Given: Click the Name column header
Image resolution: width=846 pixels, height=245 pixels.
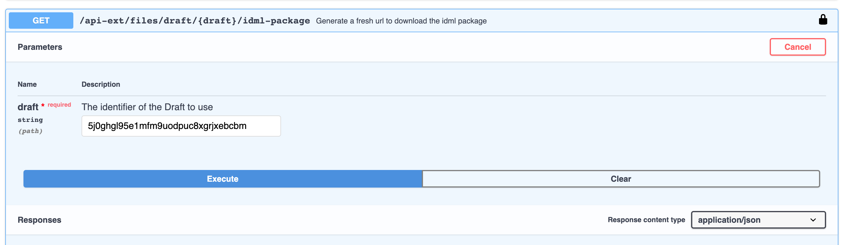Looking at the screenshot, I should tap(27, 84).
